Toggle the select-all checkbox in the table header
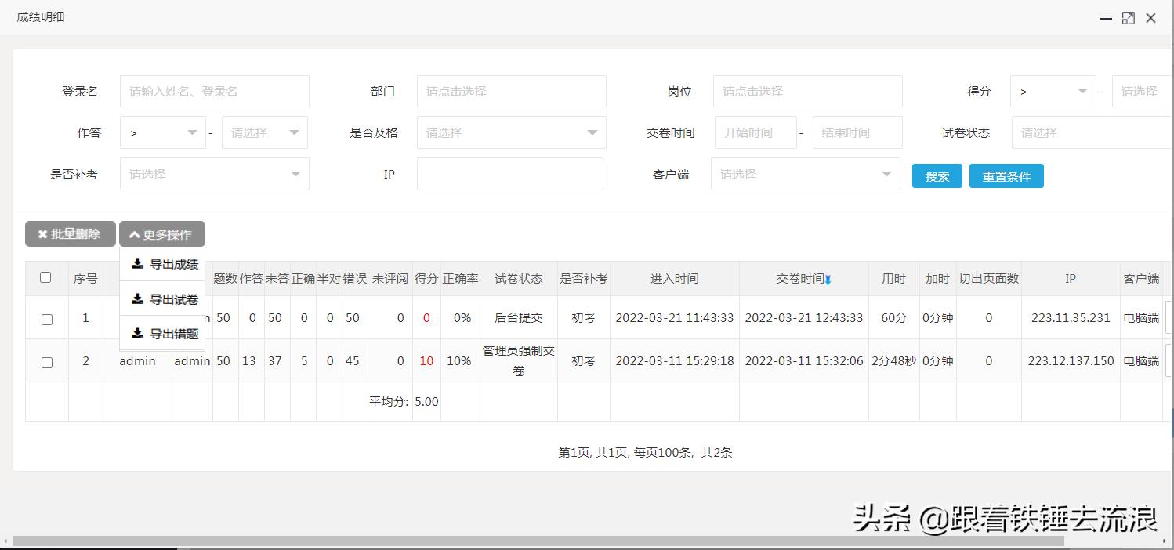 click(45, 277)
